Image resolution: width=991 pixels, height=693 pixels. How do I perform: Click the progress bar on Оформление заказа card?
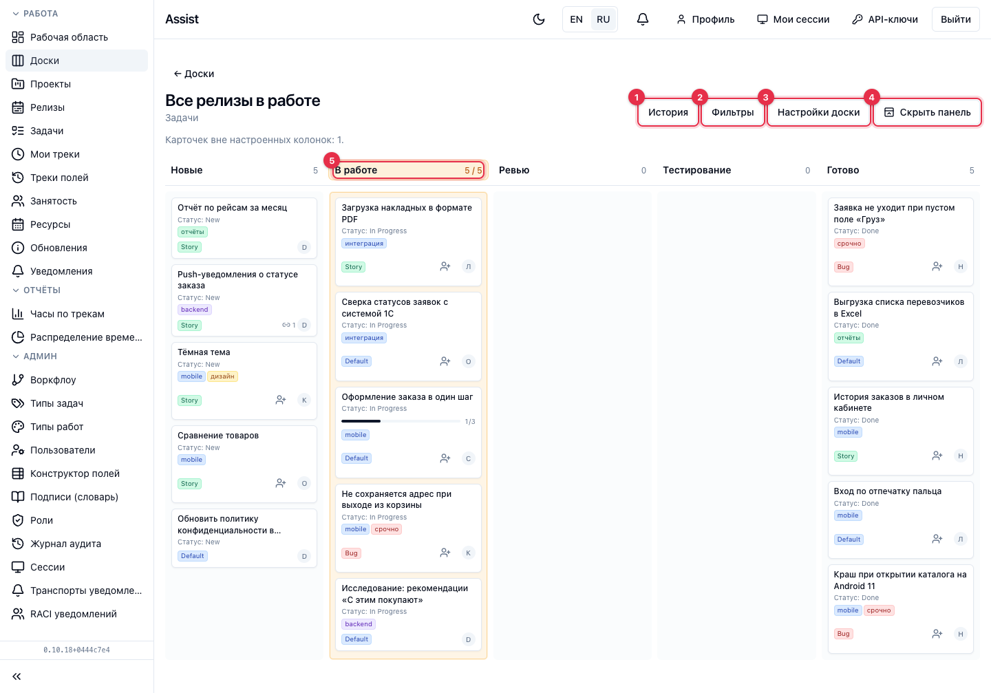(401, 421)
